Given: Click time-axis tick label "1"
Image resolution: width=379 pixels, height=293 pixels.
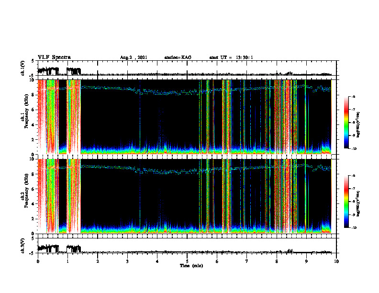Looking at the screenshot, I should click(x=67, y=261).
